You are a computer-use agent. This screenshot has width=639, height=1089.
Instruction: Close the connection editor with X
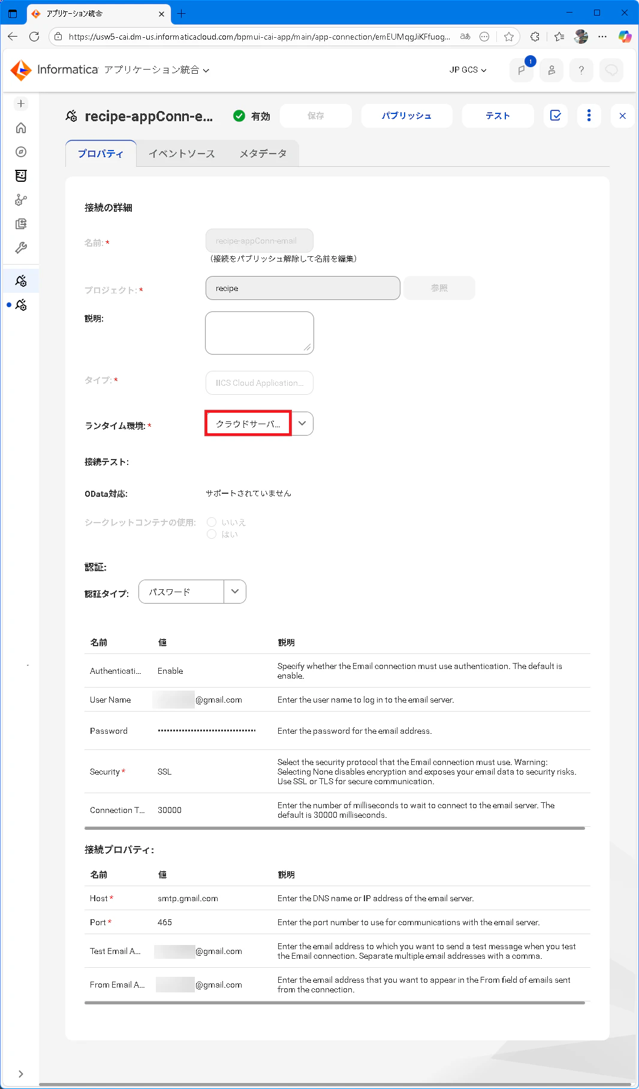tap(623, 116)
